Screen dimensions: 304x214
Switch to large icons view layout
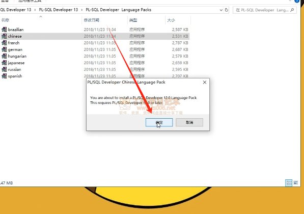pos(296,183)
